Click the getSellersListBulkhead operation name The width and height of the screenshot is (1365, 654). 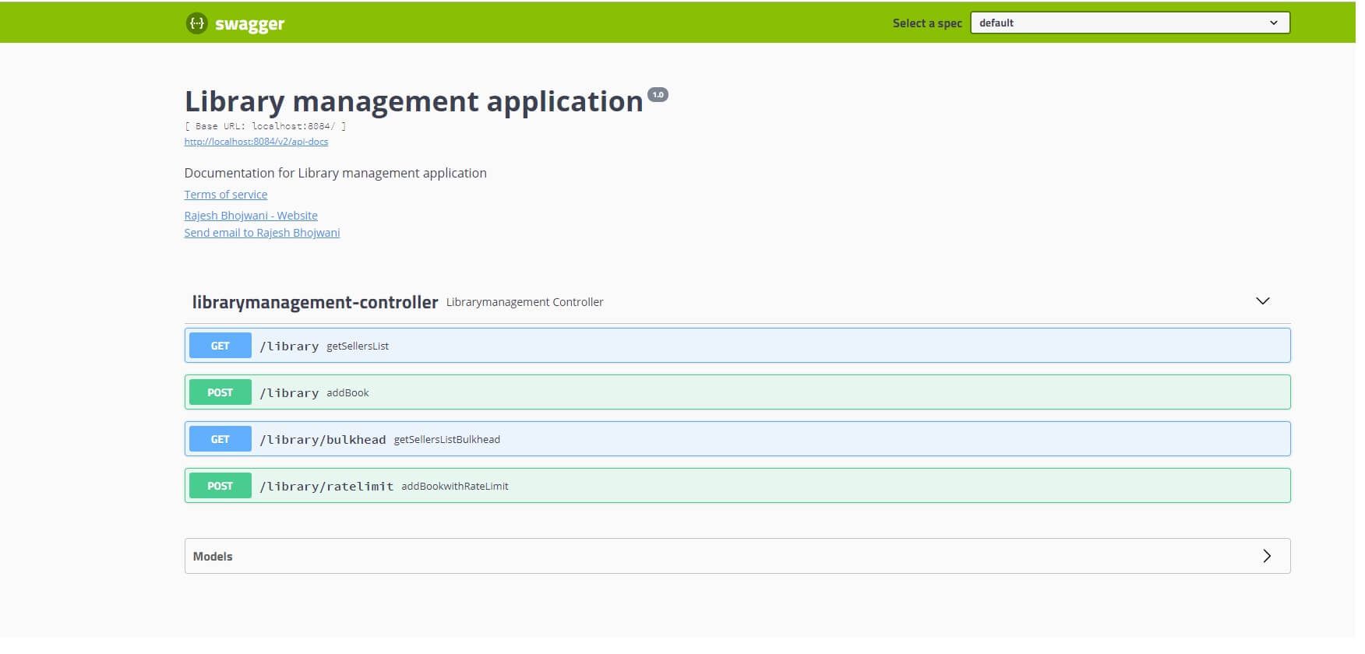(x=447, y=439)
